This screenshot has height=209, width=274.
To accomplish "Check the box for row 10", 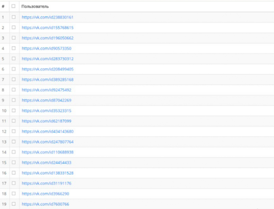I will (14, 111).
